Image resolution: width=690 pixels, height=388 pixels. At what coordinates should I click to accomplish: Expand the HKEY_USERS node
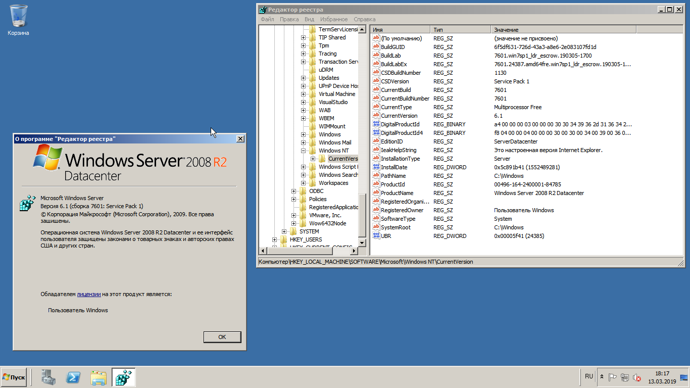click(x=274, y=239)
